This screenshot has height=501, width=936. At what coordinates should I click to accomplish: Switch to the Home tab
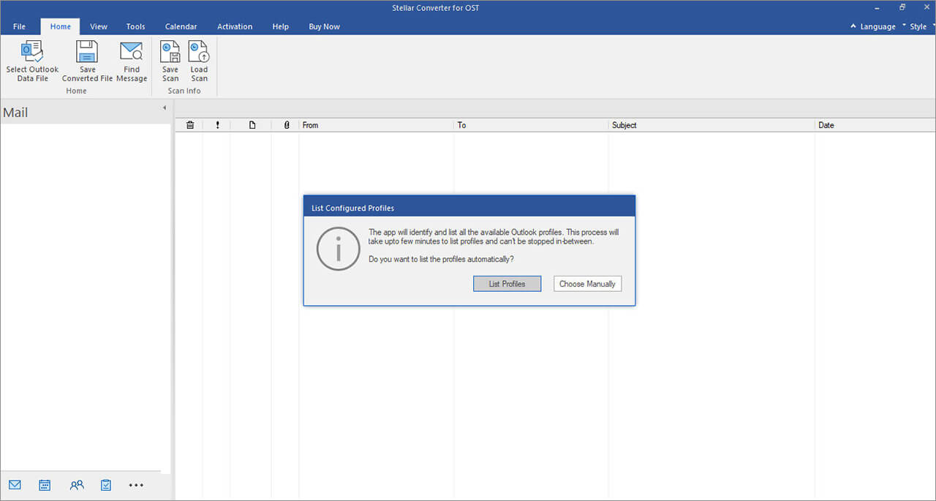(x=61, y=26)
